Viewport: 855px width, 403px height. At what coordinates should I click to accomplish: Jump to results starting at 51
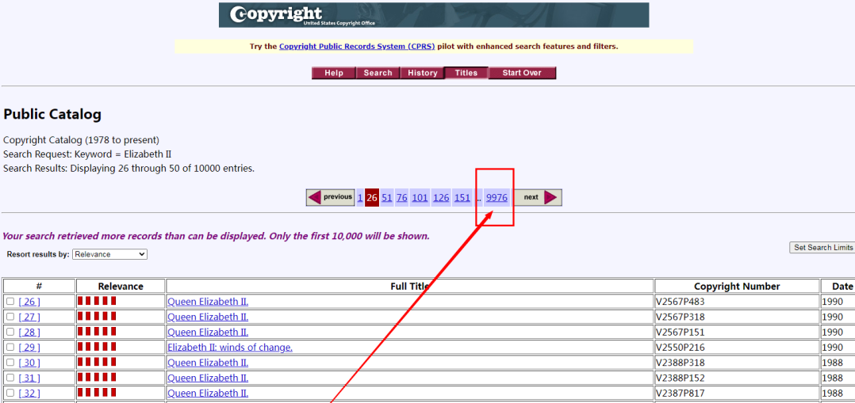tap(387, 198)
